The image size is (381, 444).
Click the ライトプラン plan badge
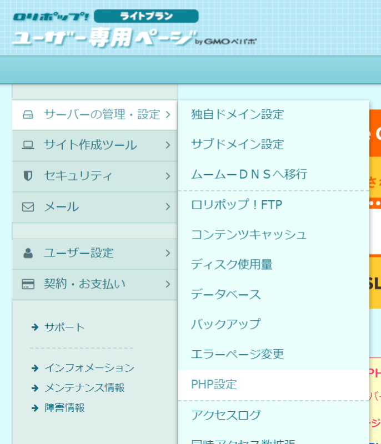point(146,16)
